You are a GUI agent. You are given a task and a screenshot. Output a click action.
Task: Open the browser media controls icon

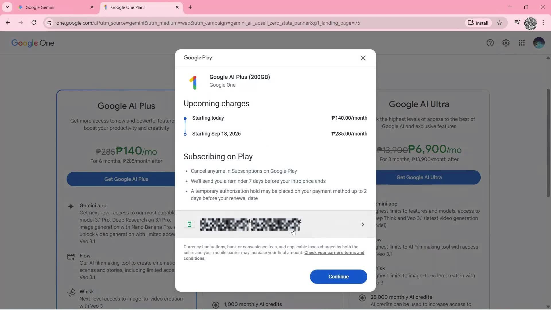pos(517,23)
